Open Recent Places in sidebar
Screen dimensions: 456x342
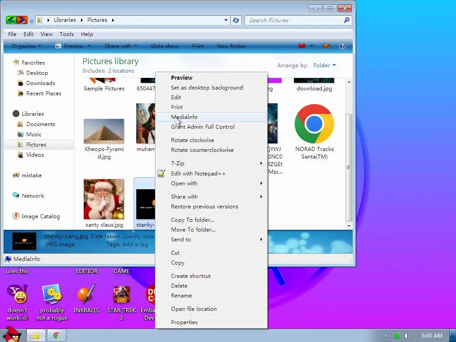tap(44, 94)
